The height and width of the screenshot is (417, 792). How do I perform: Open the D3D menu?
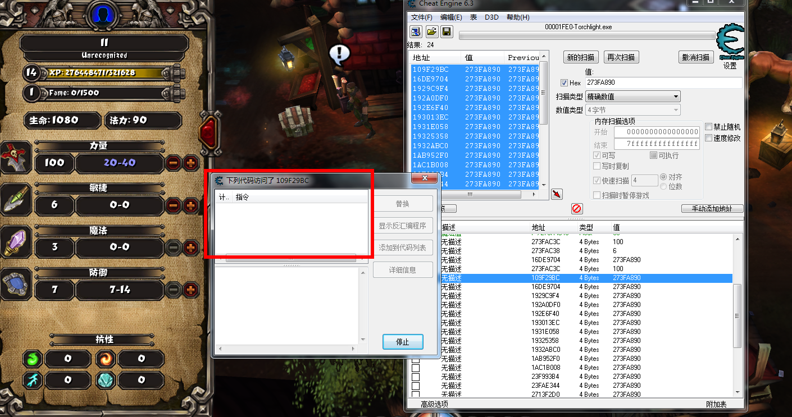(491, 17)
